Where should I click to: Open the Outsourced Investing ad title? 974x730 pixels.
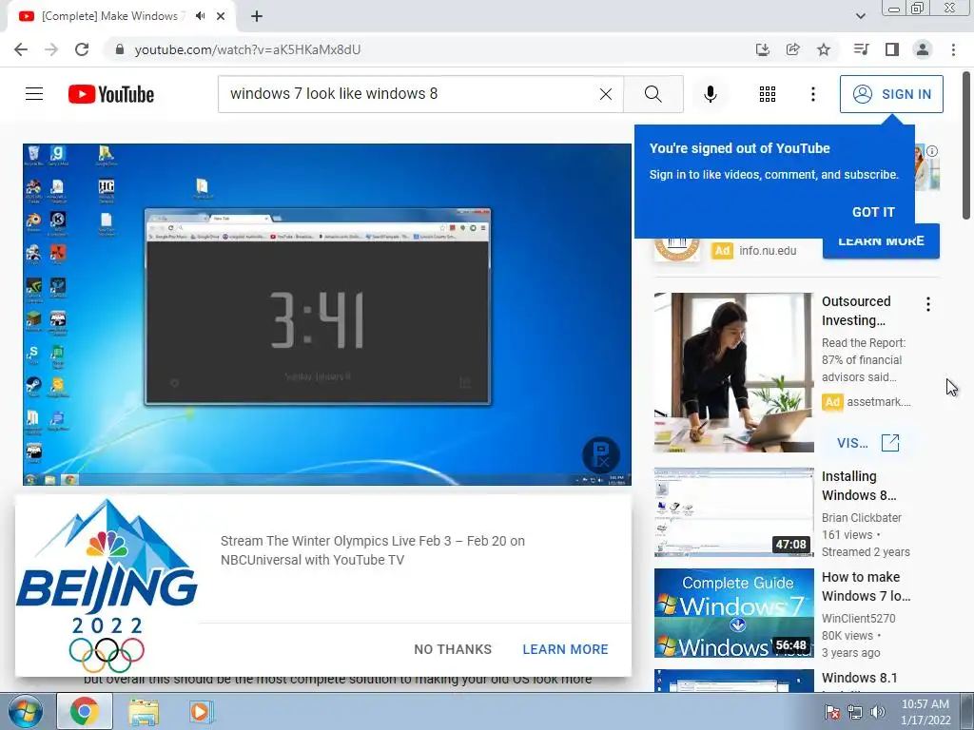[855, 311]
